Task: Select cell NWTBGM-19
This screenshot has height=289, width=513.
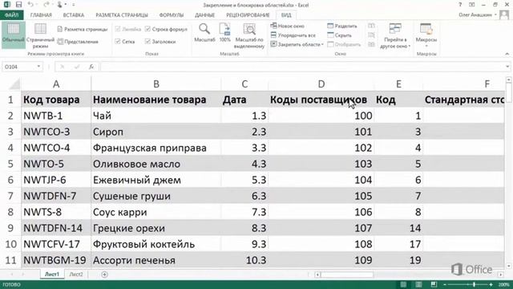Action: 56,260
